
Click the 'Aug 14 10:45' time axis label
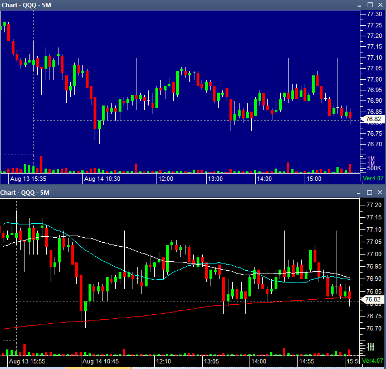point(100,362)
